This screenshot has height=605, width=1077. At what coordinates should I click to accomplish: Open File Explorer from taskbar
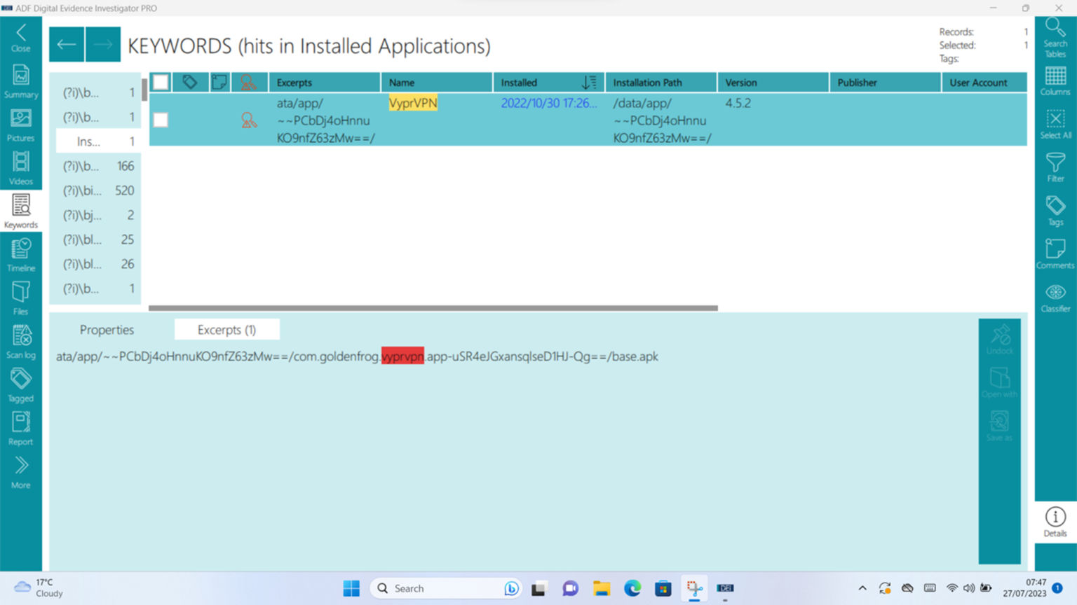(602, 588)
